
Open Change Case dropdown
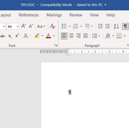click(41, 26)
